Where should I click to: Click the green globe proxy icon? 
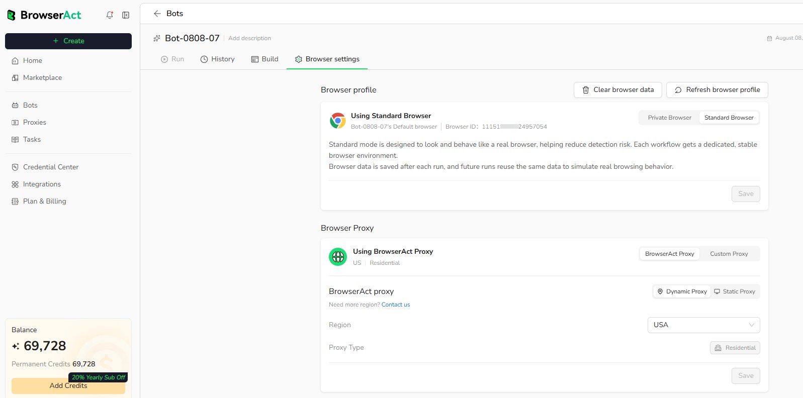pos(338,257)
